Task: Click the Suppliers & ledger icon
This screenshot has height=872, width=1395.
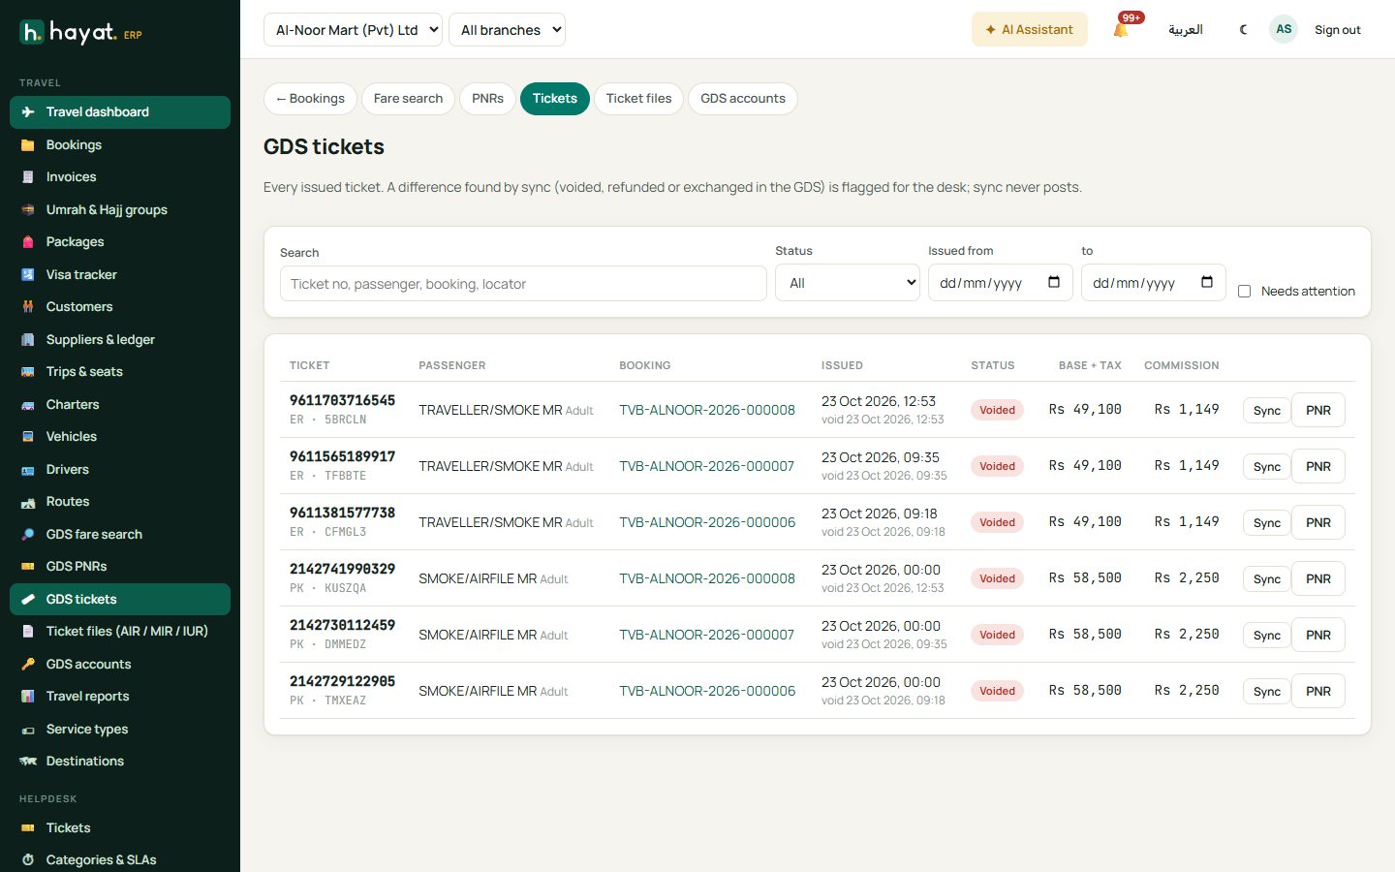Action: click(x=28, y=340)
